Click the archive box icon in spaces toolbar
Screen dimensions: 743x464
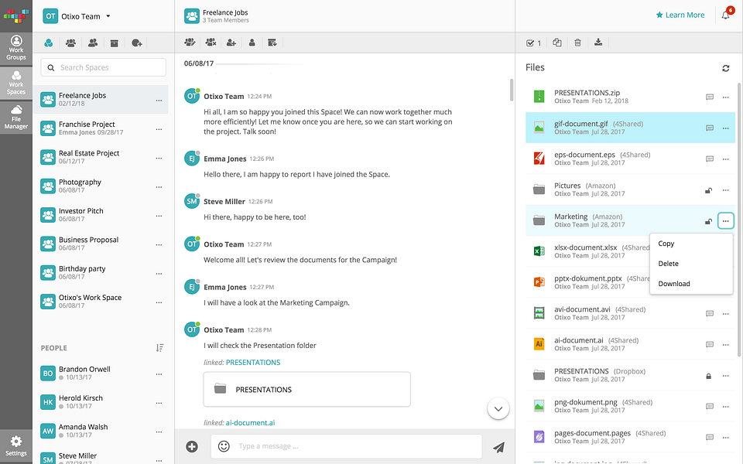pos(115,43)
